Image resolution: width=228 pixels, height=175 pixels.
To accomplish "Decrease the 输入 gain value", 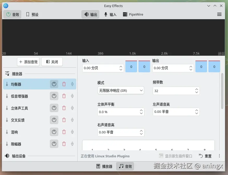I will (x=121, y=69).
